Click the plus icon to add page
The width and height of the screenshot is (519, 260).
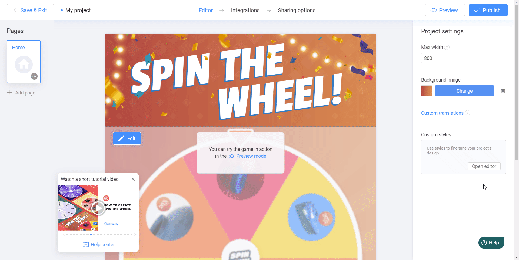coord(9,93)
